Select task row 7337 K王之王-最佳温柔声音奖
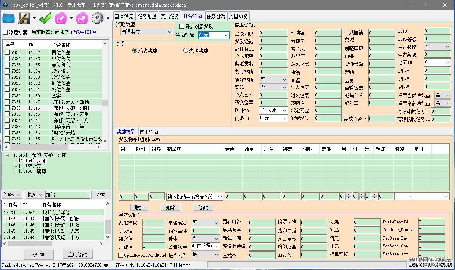The image size is (455, 270). click(x=53, y=139)
